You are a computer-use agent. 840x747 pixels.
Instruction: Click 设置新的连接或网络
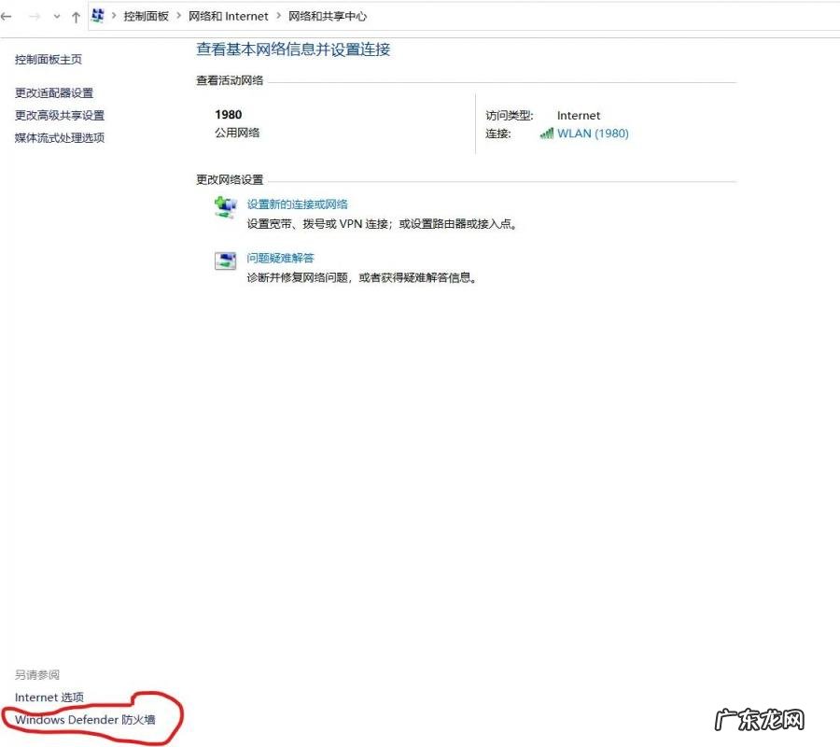click(298, 204)
